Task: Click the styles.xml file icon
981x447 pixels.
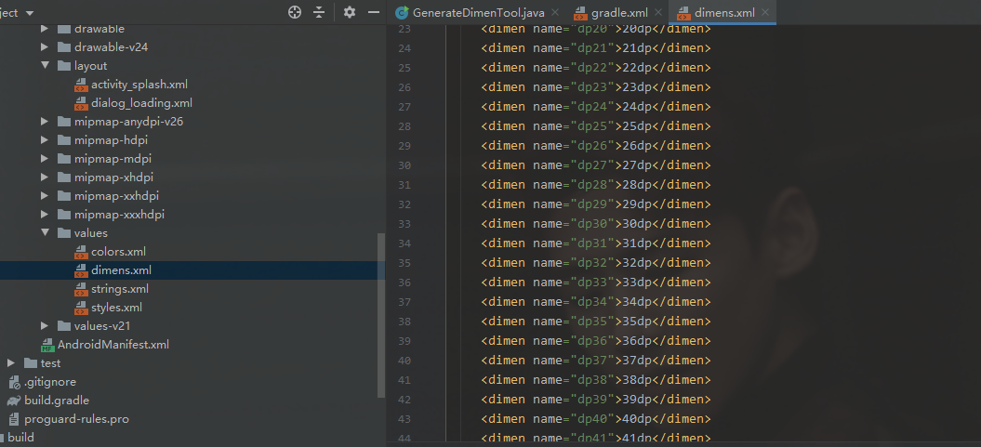Action: pos(81,308)
